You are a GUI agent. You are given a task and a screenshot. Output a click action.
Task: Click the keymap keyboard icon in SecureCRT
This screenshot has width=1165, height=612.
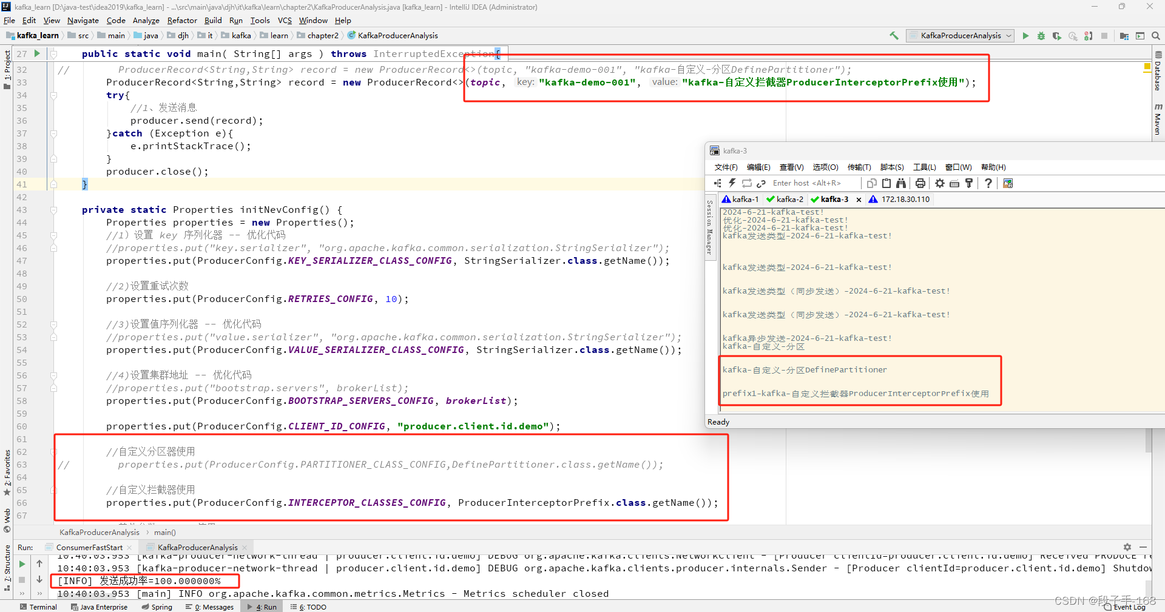954,183
